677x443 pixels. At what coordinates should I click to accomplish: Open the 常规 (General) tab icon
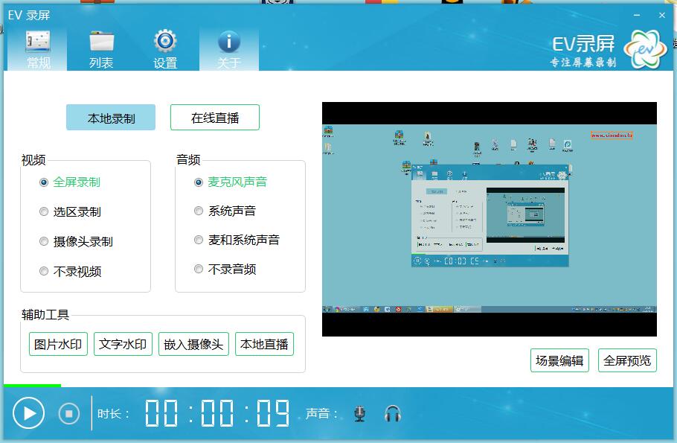click(38, 42)
